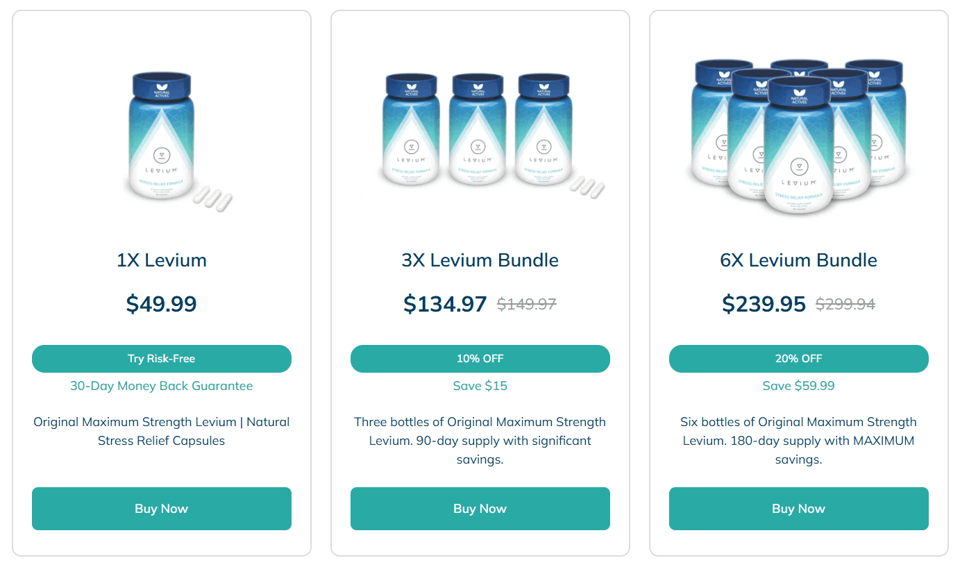
Task: Click Buy Now for the 3X Levium Bundle
Action: click(480, 508)
